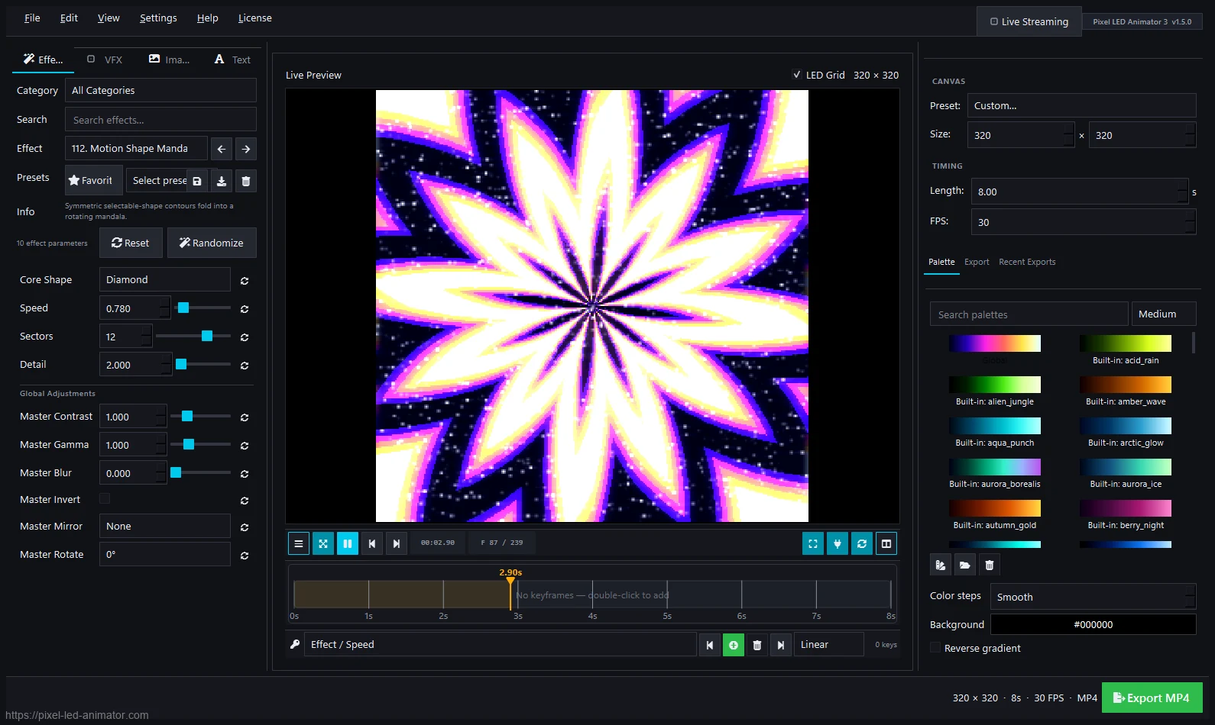Screen dimensions: 1215x725
Task: Delete selected palette trash icon
Action: tap(990, 565)
